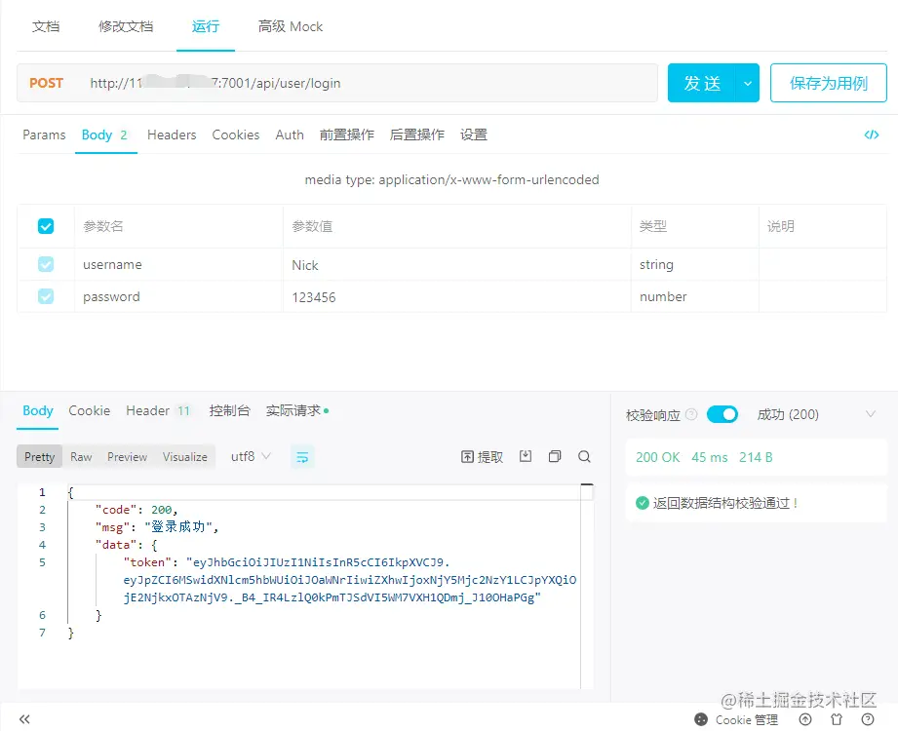Switch to the 修改文档 tab
This screenshot has height=731, width=898.
pyautogui.click(x=126, y=26)
